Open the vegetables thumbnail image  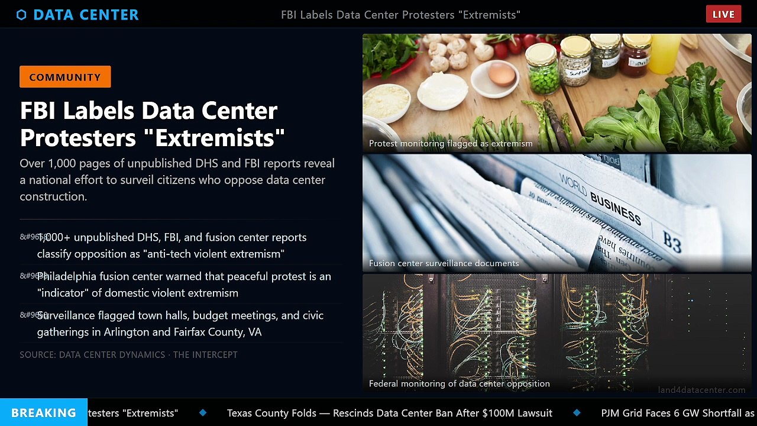tap(557, 93)
